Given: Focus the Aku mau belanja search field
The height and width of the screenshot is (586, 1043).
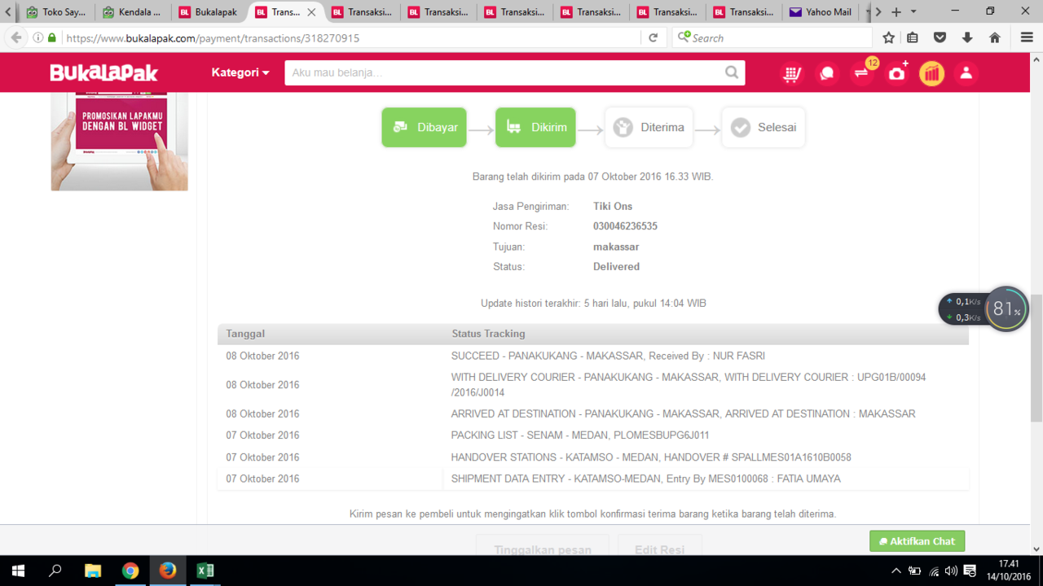Looking at the screenshot, I should tap(505, 72).
